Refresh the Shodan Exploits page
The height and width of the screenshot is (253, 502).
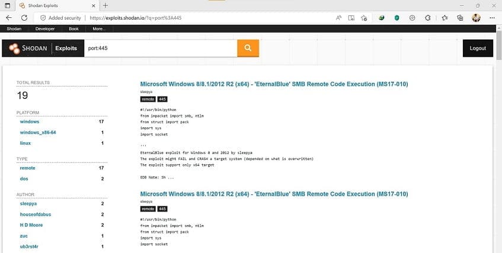[24, 18]
